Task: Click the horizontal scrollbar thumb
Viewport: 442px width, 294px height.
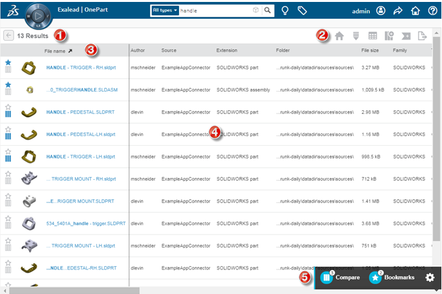Action: (x=75, y=290)
